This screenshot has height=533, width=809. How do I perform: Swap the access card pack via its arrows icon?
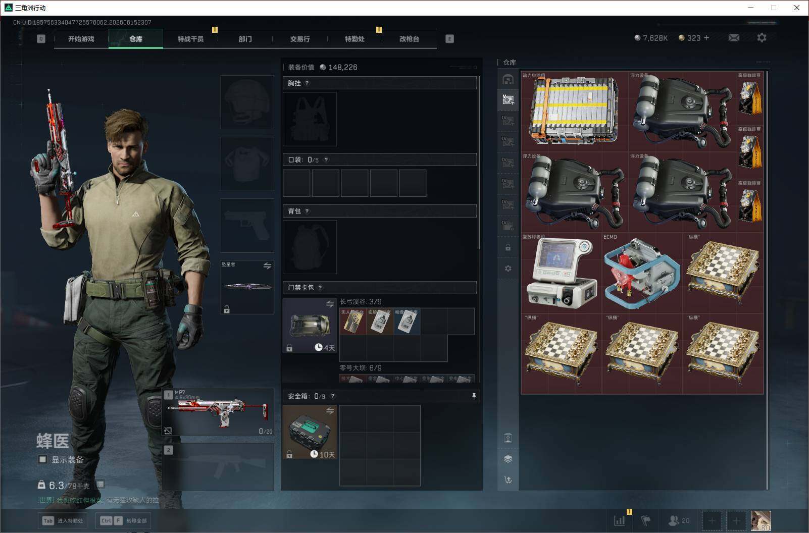330,304
